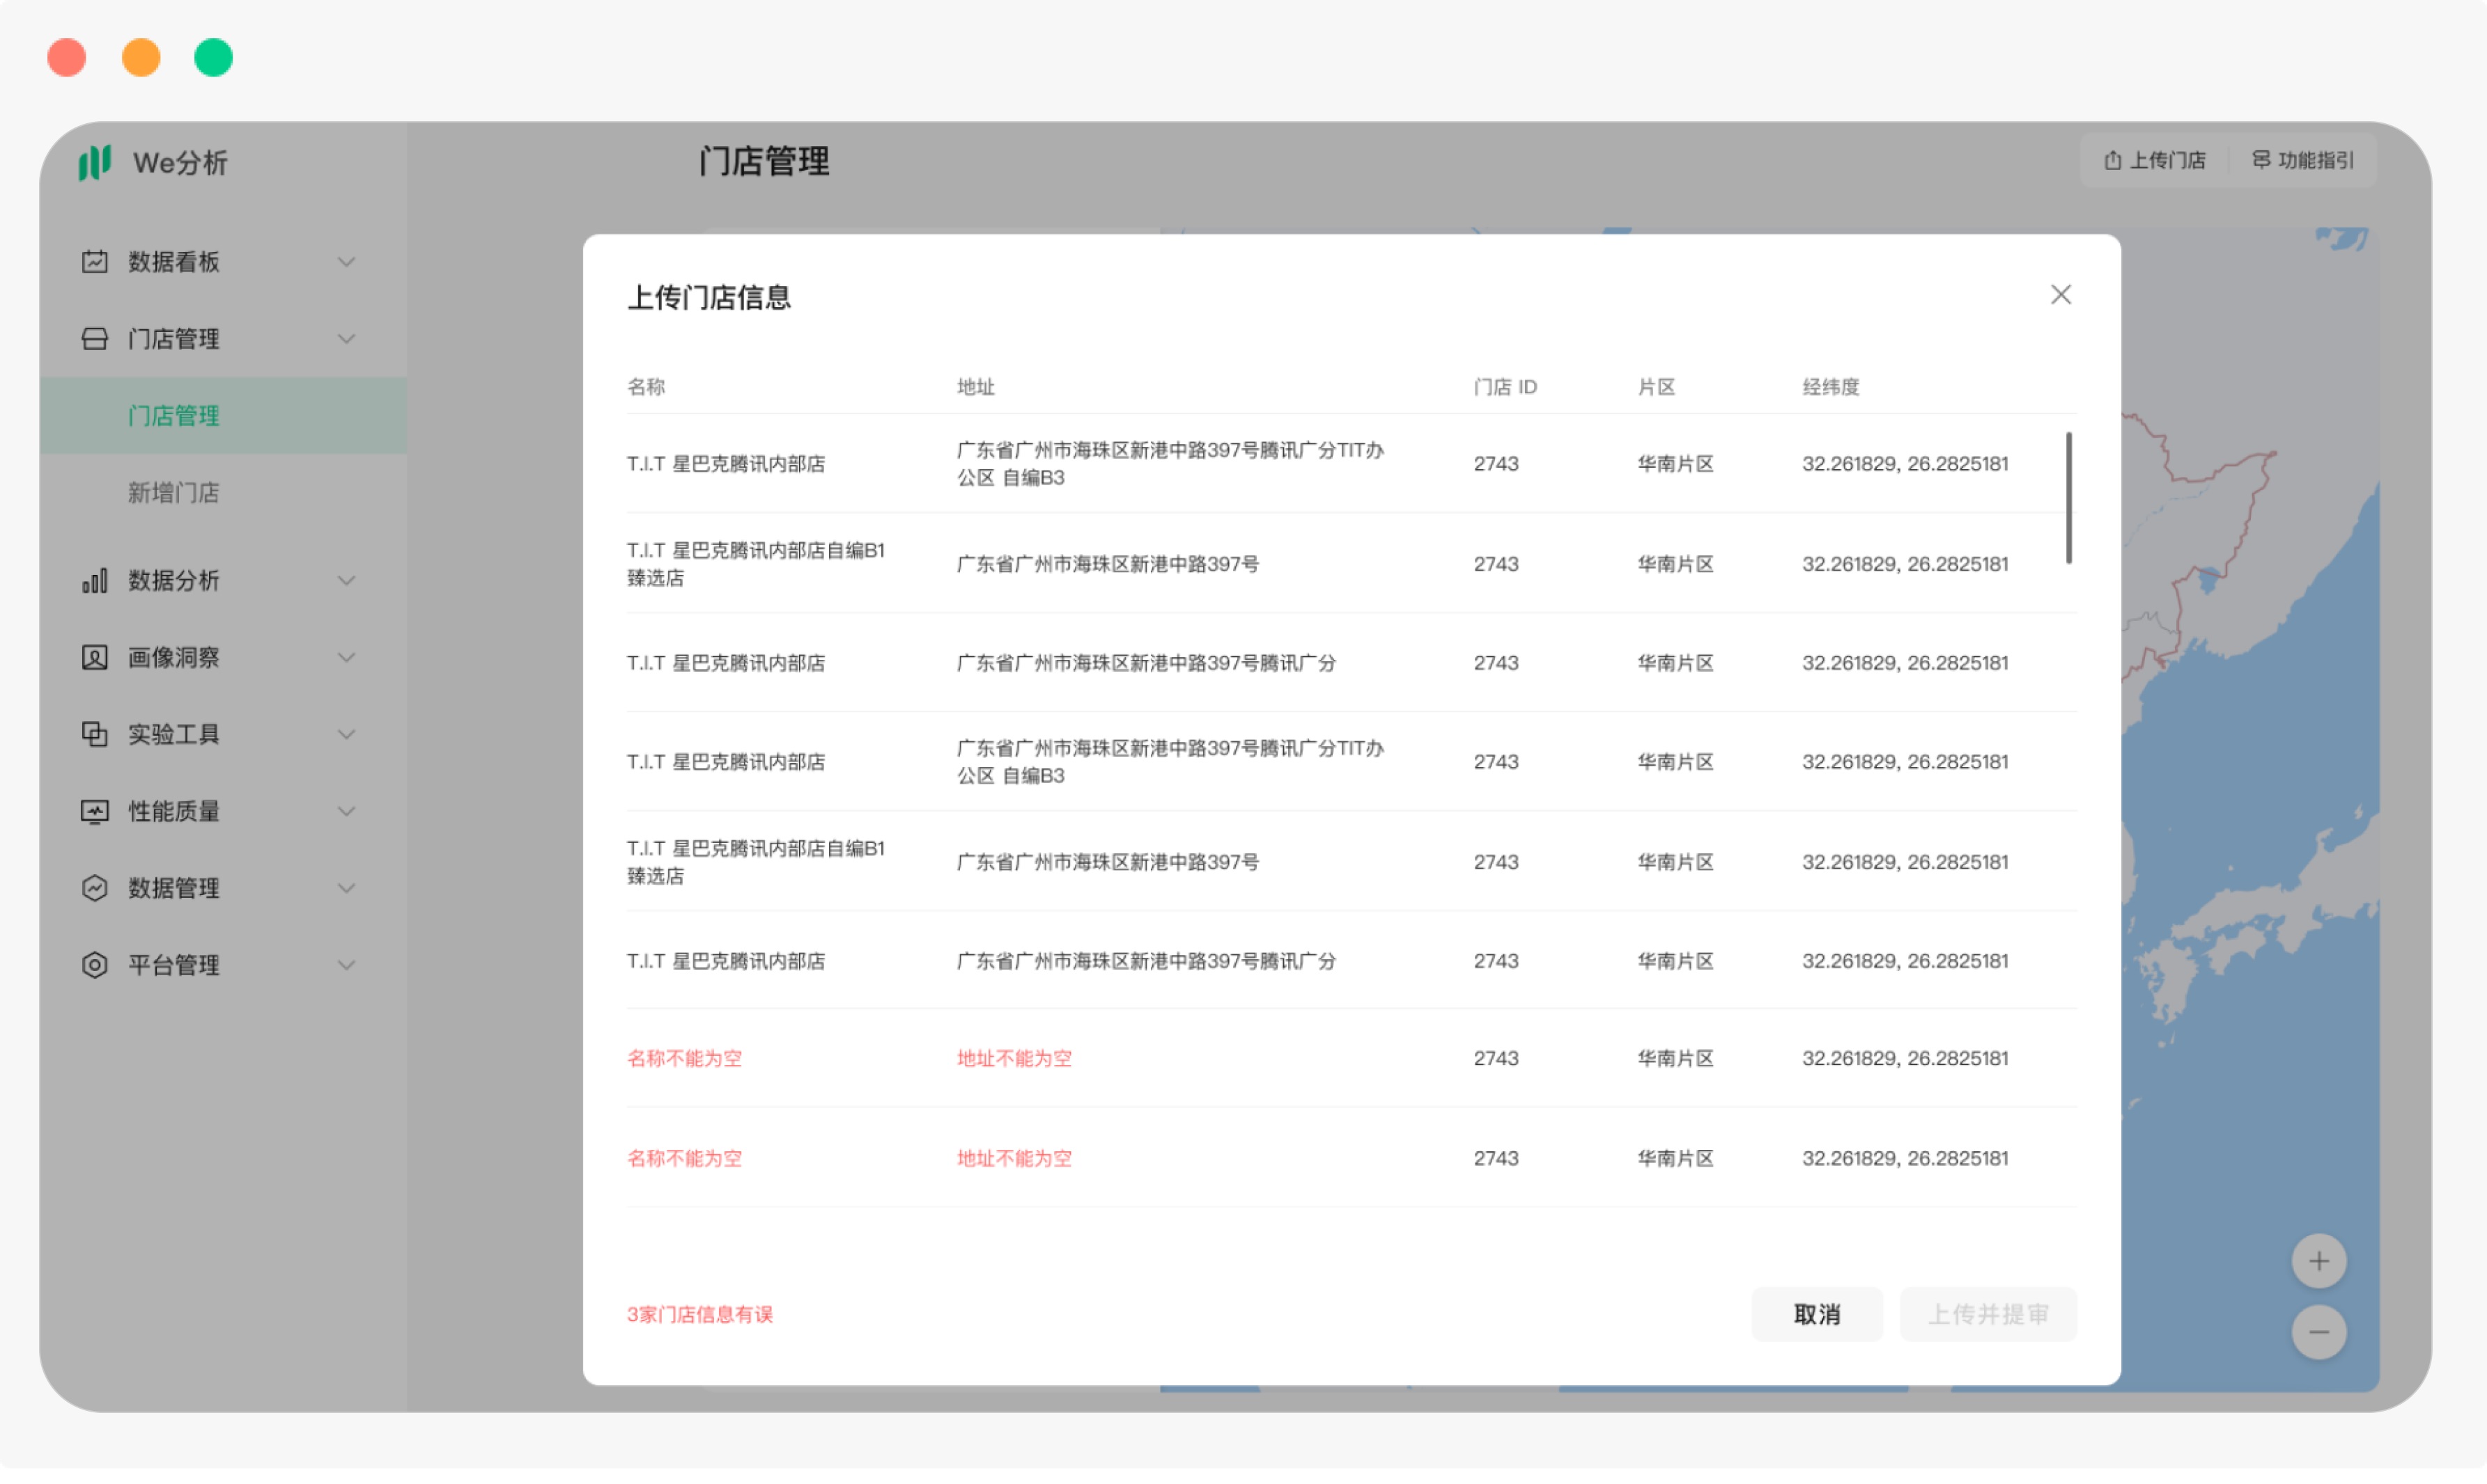Expand the 数据分析 menu chevron

pyautogui.click(x=346, y=581)
